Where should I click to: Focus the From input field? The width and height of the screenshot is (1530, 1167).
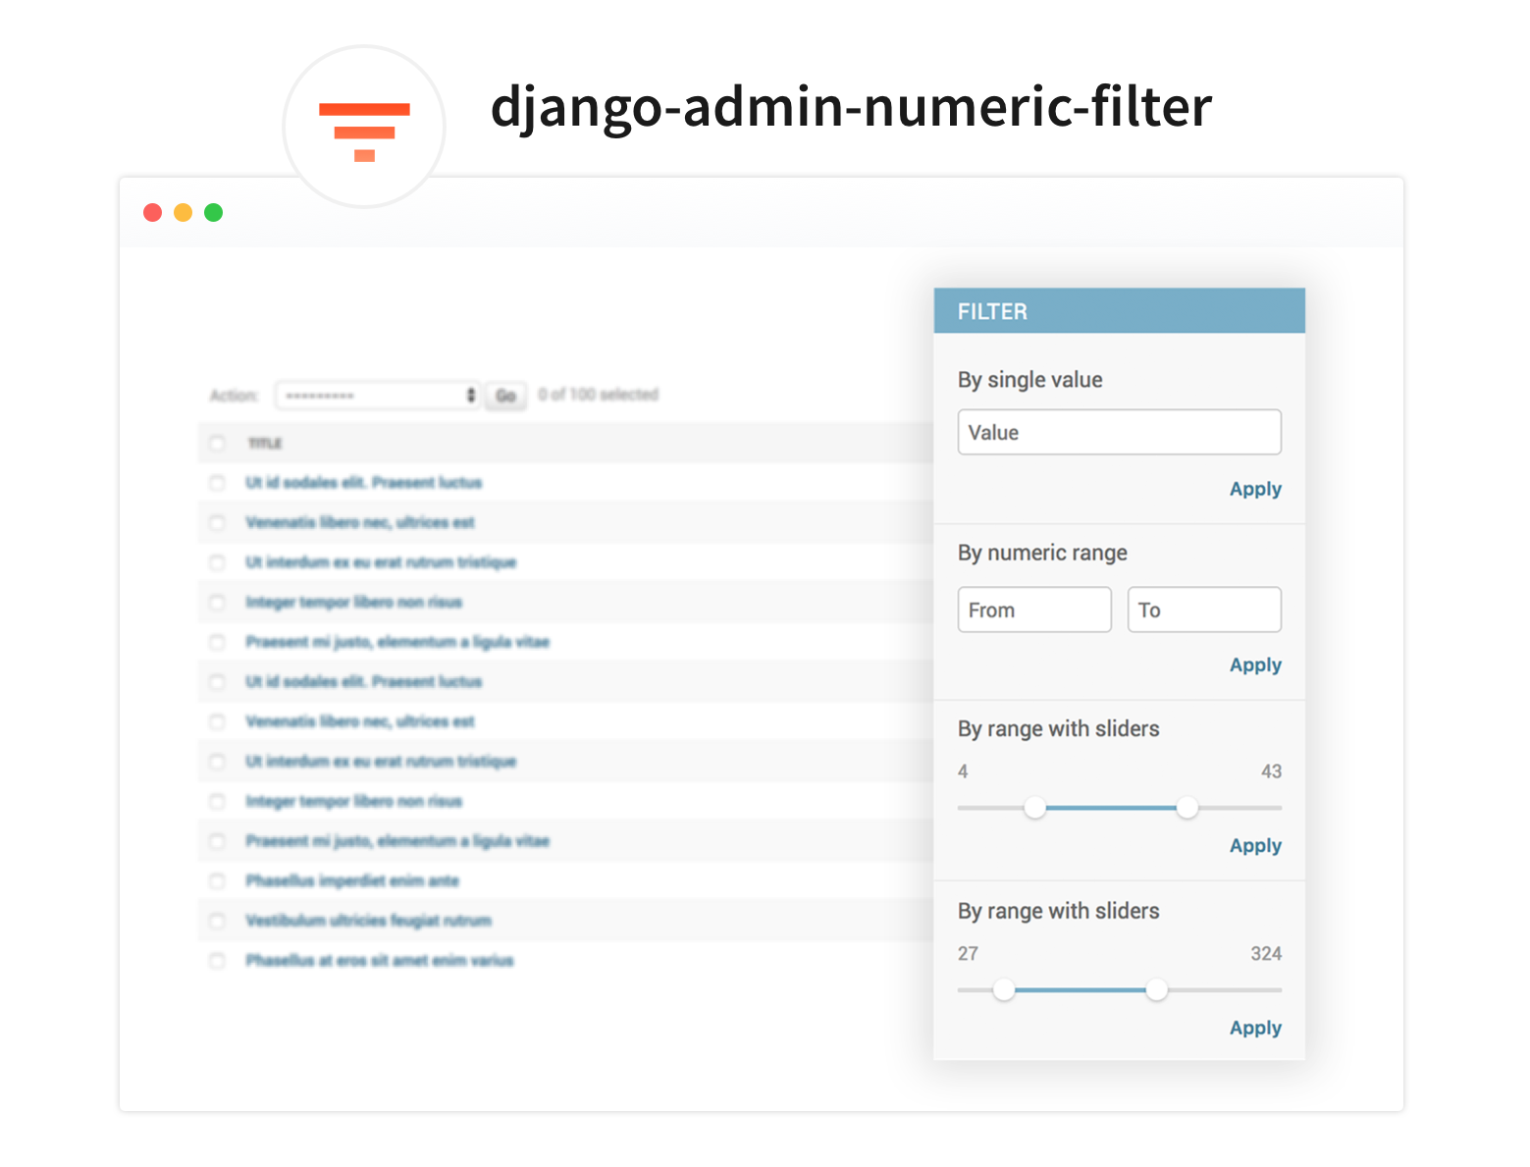click(1034, 610)
